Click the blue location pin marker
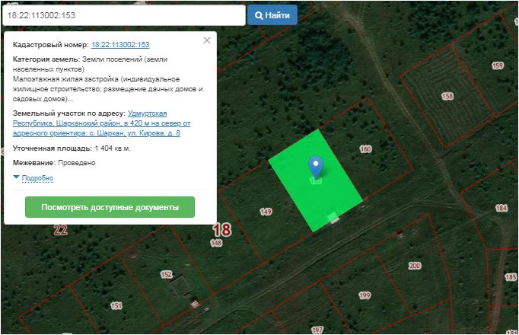The width and height of the screenshot is (519, 335). (x=316, y=166)
